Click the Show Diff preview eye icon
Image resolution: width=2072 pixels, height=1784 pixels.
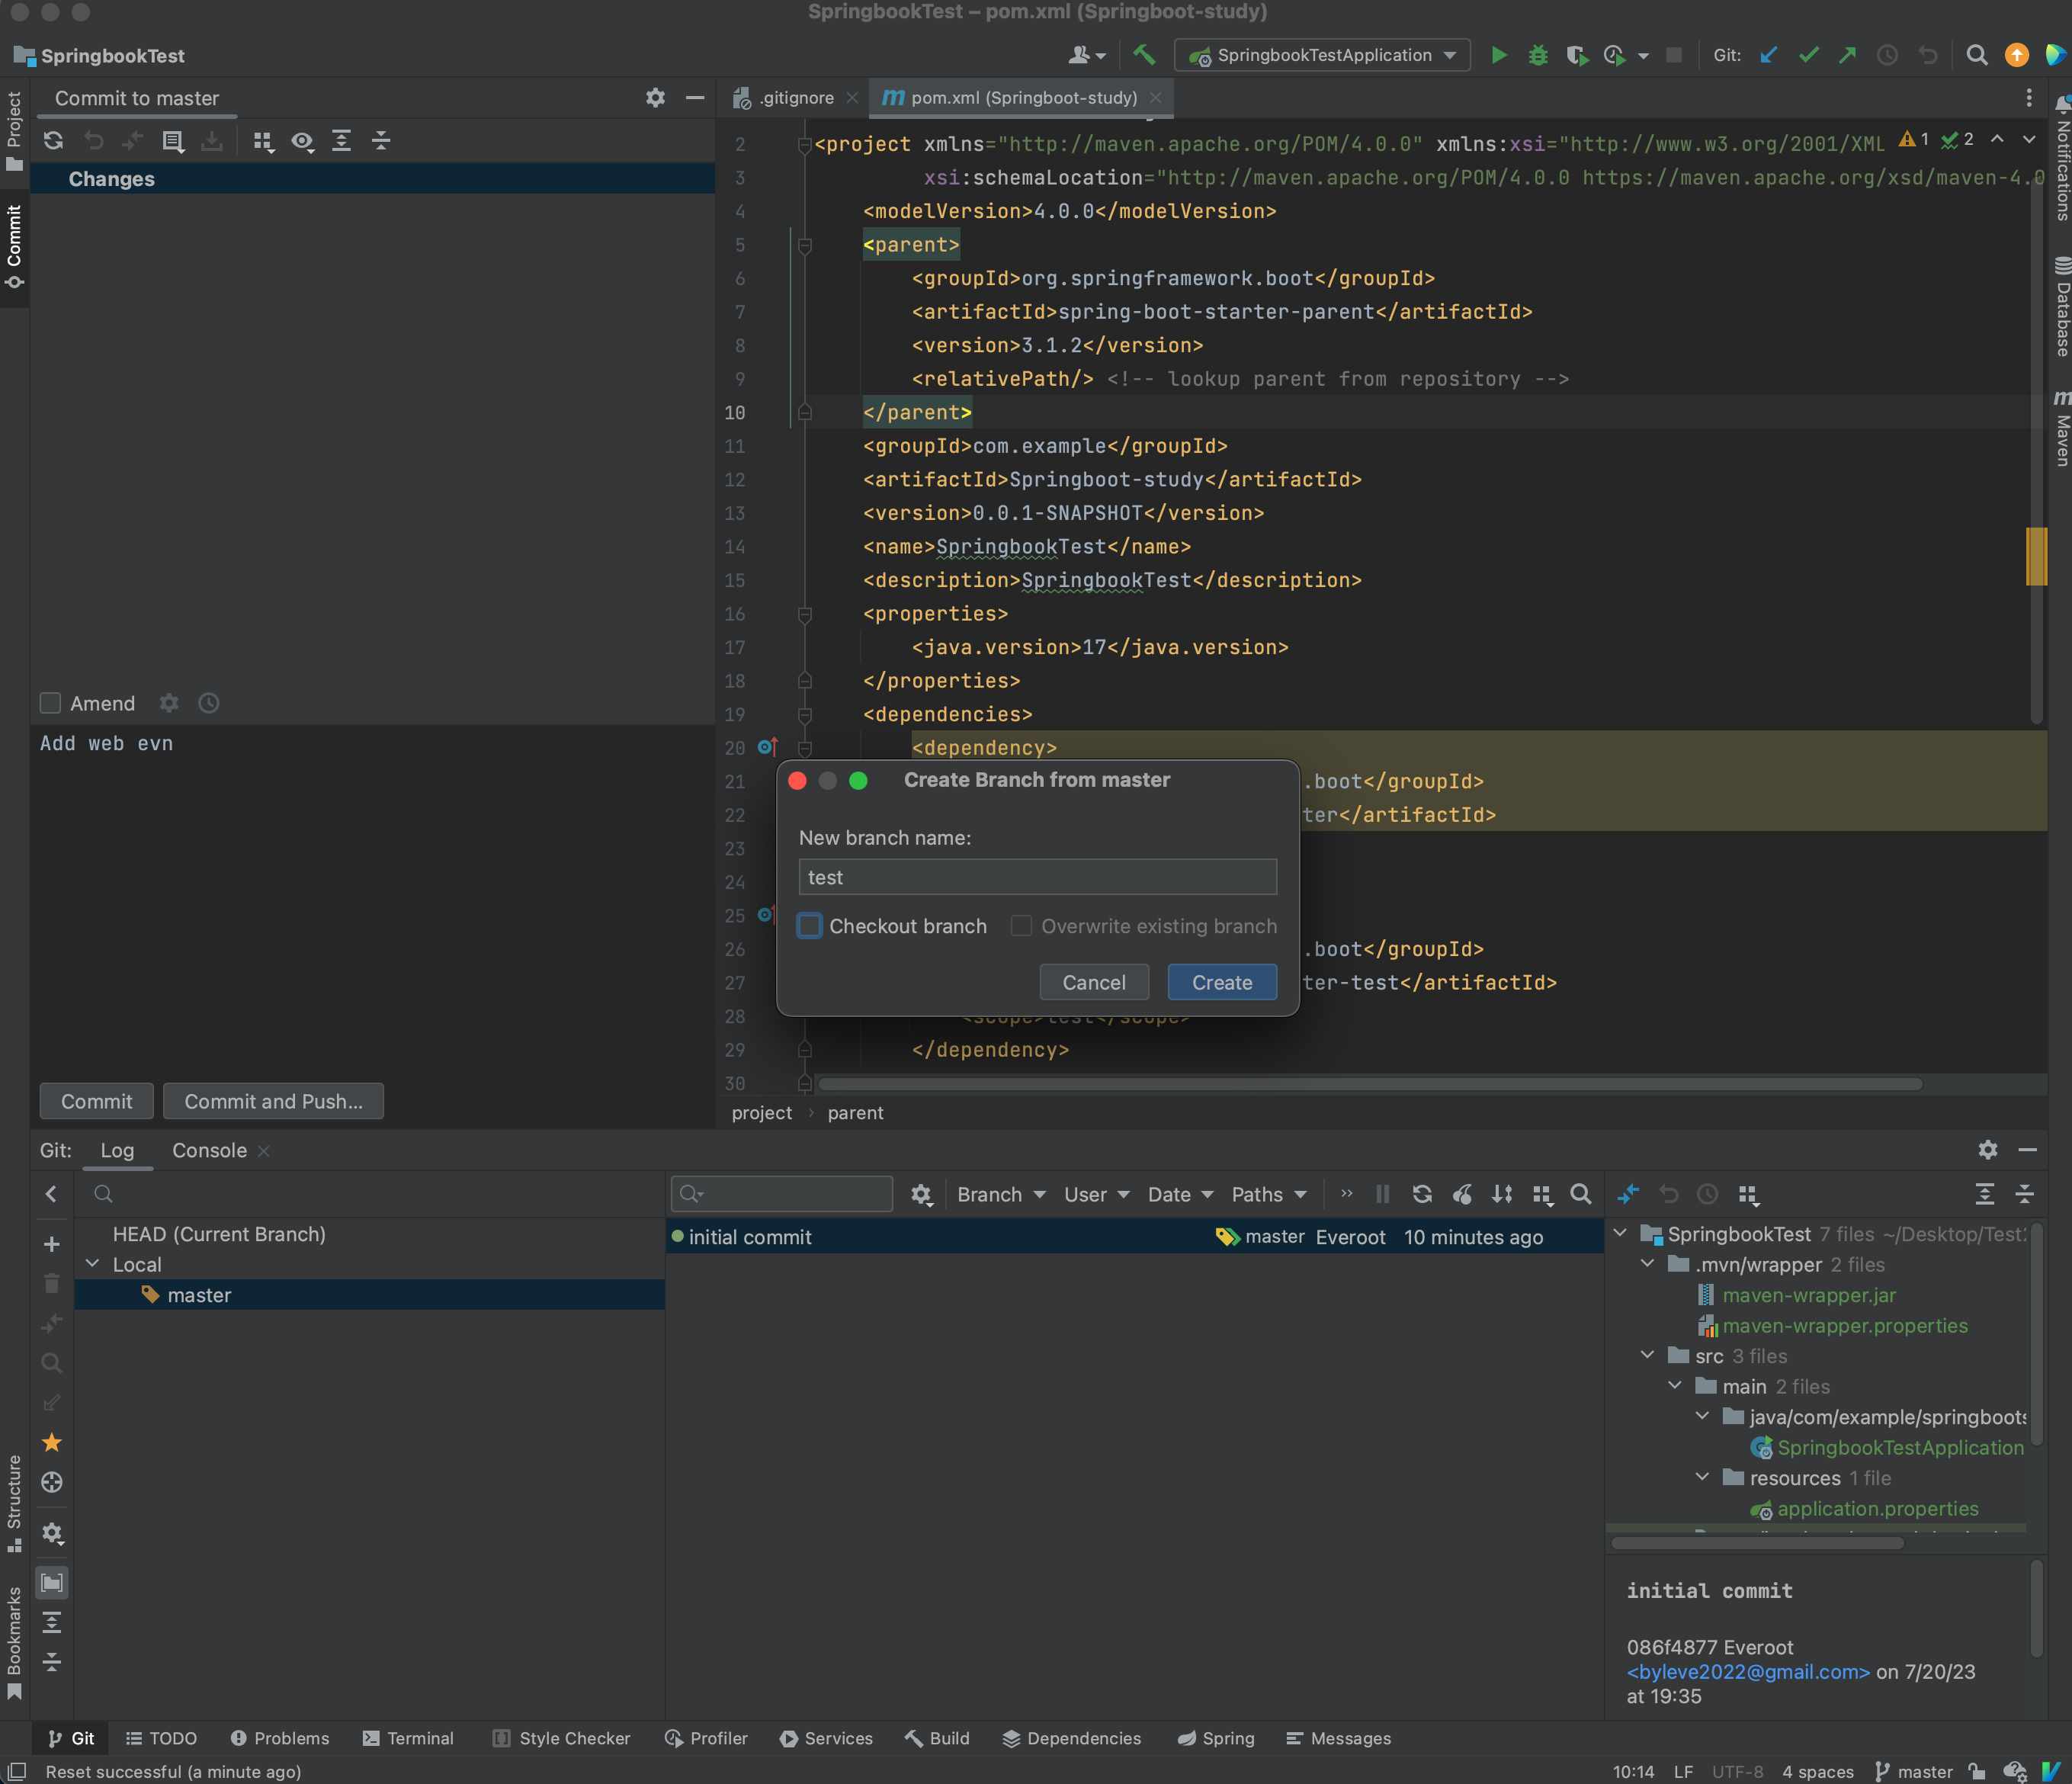tap(302, 141)
